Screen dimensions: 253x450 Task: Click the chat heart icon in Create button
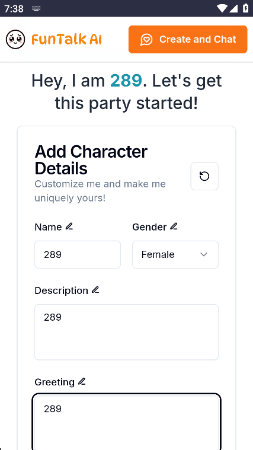146,40
